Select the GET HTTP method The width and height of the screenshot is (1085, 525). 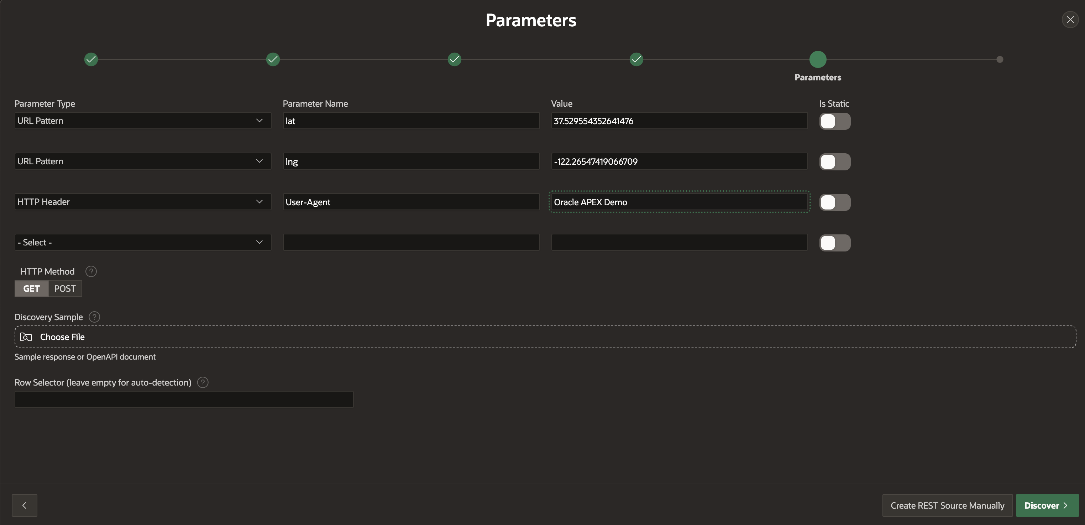[x=32, y=288]
